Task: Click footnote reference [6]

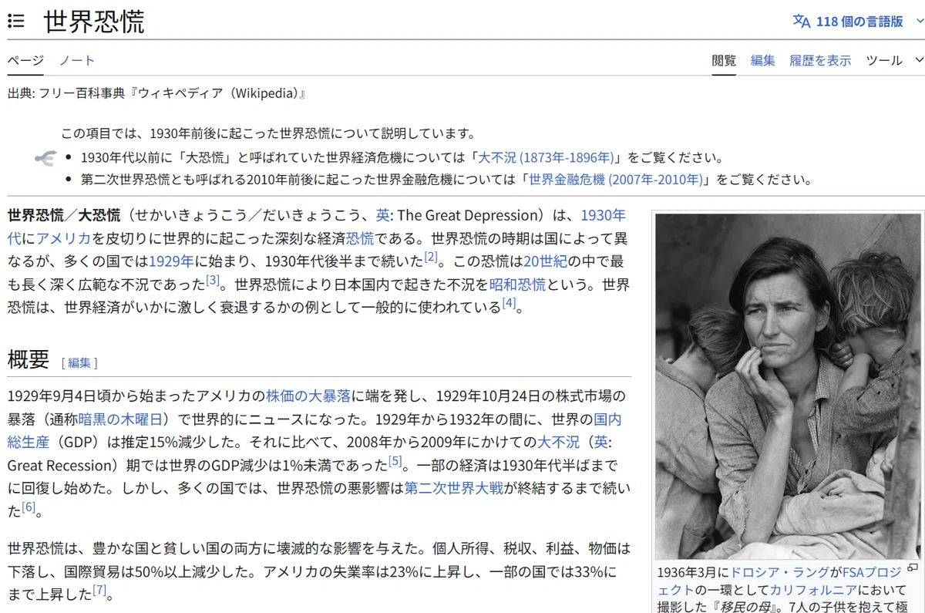Action: point(29,507)
